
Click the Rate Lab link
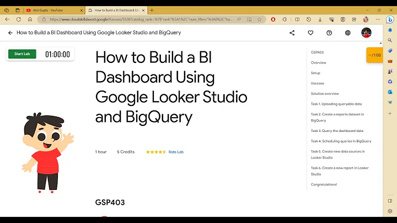click(176, 152)
